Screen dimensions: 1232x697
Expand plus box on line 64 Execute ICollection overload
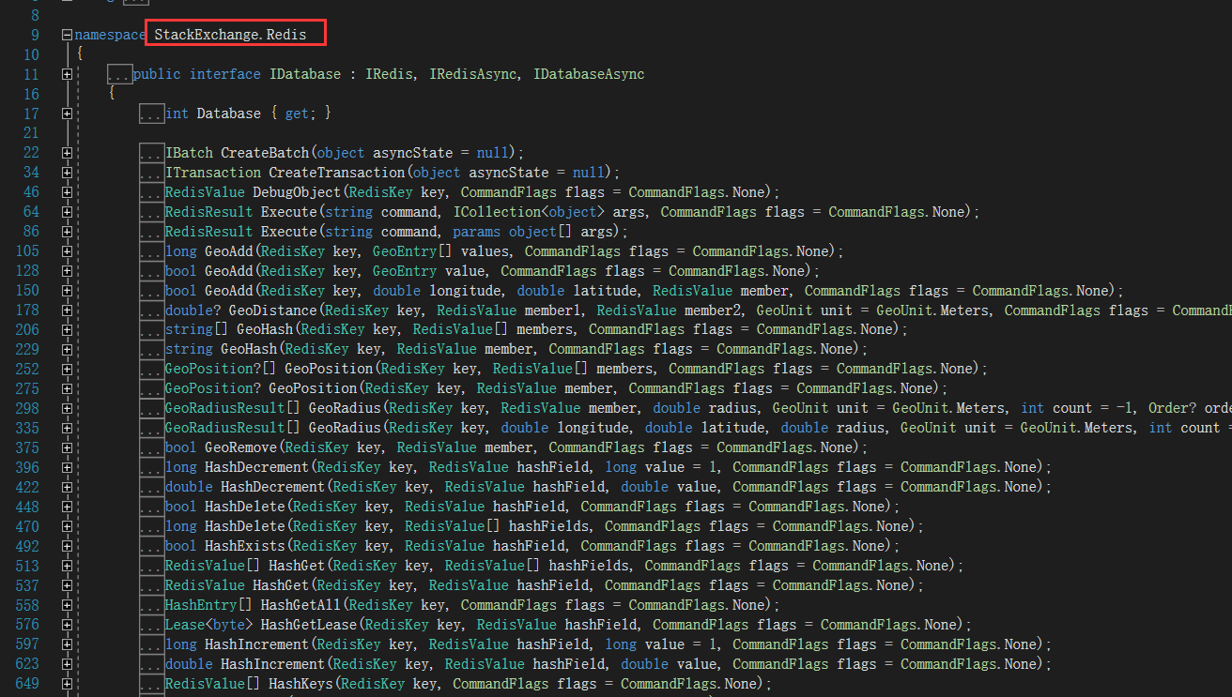pos(67,212)
